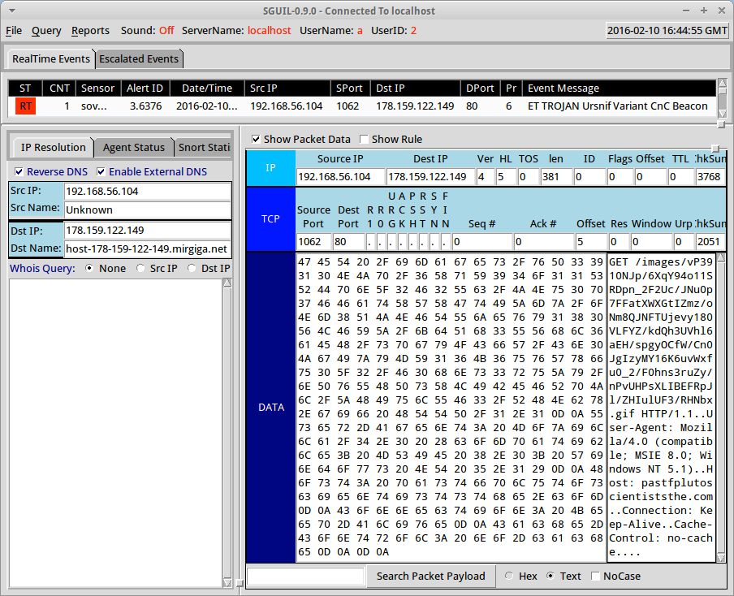The height and width of the screenshot is (596, 734).
Task: Check the NoCase option
Action: pyautogui.click(x=597, y=577)
